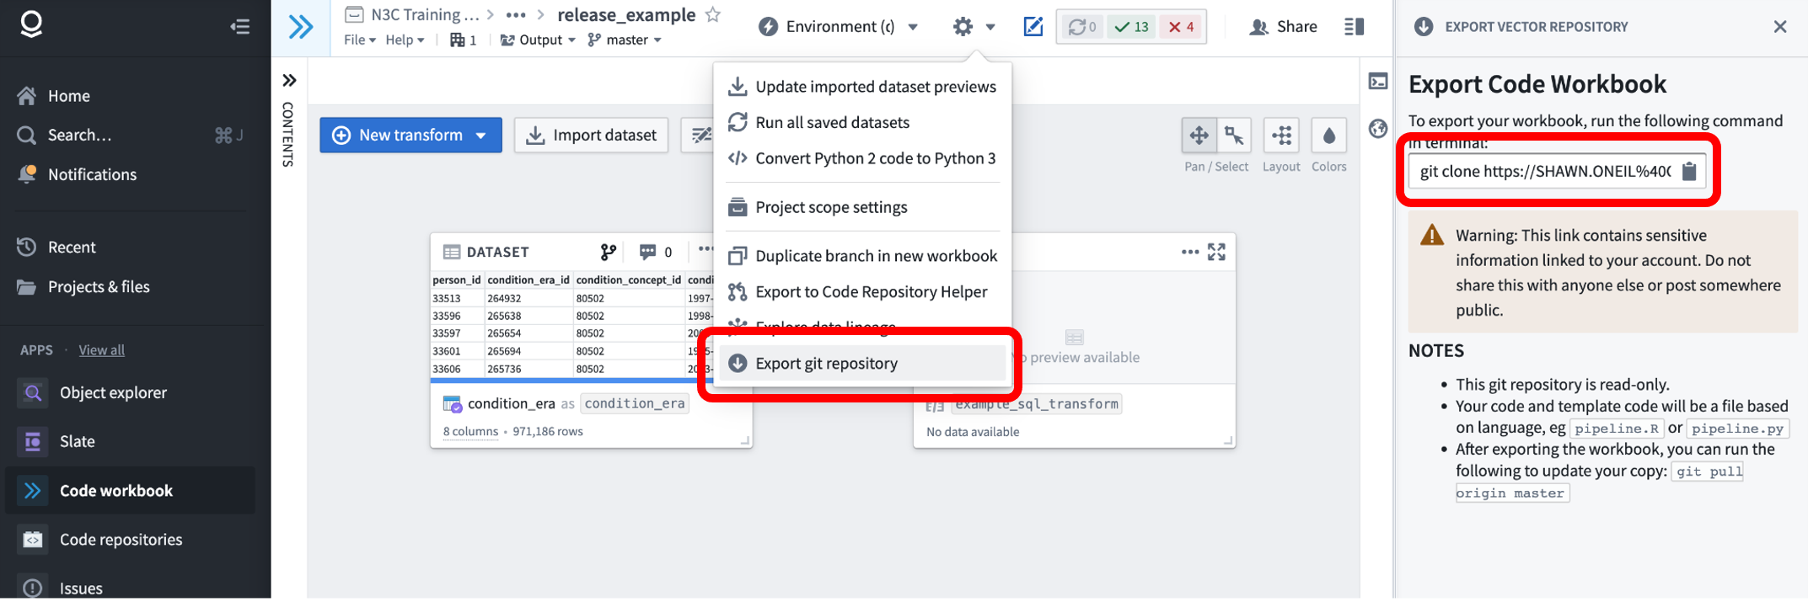Select Code workbook app
The width and height of the screenshot is (1808, 602).
pos(131,490)
